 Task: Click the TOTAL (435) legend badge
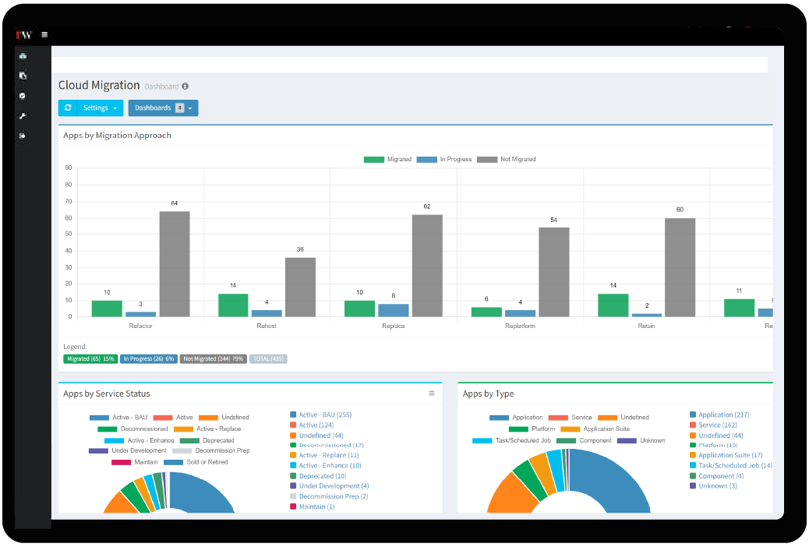pyautogui.click(x=268, y=358)
